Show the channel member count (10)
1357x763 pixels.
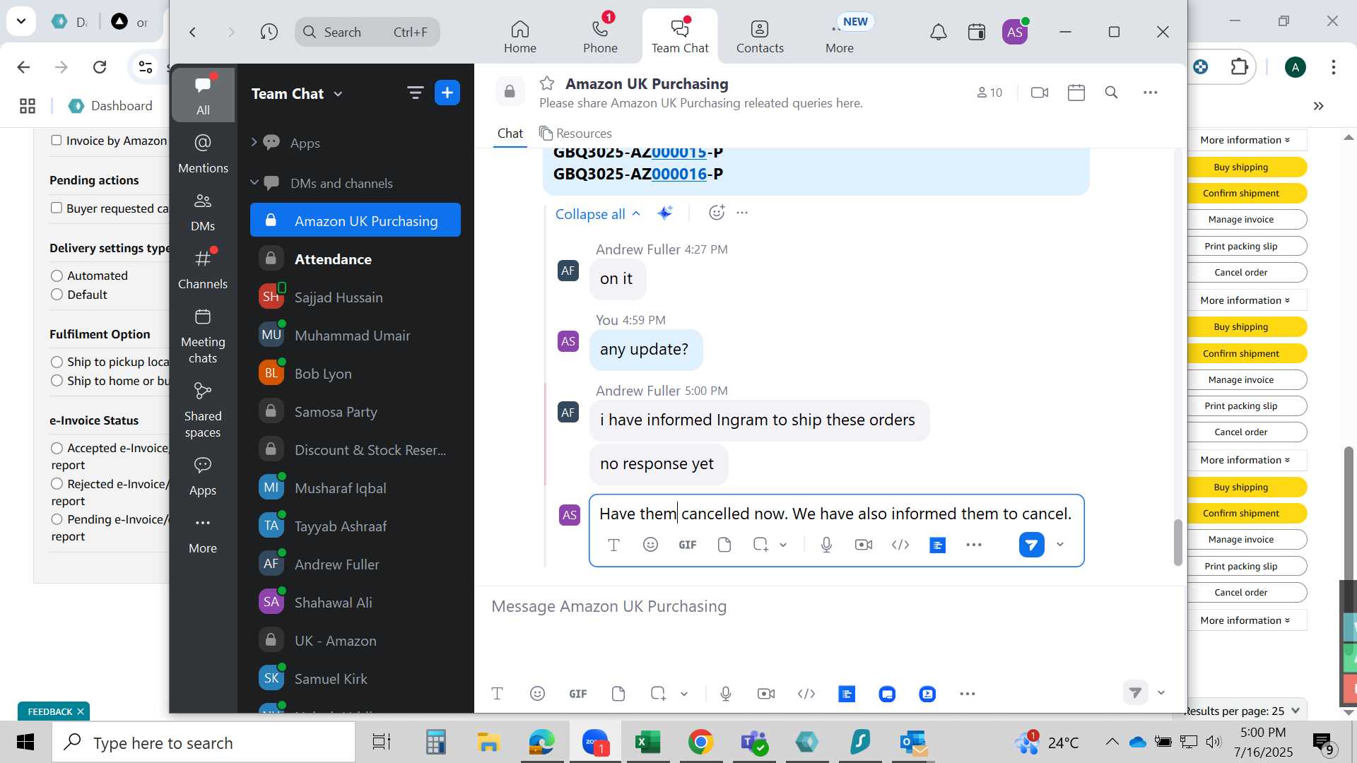(989, 93)
